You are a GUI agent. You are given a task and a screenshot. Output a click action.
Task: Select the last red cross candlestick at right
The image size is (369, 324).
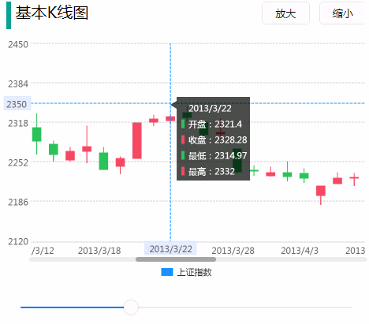tap(354, 179)
